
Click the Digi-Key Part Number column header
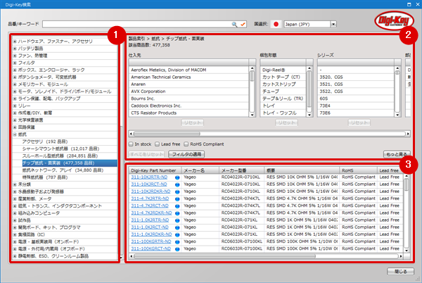coord(155,170)
